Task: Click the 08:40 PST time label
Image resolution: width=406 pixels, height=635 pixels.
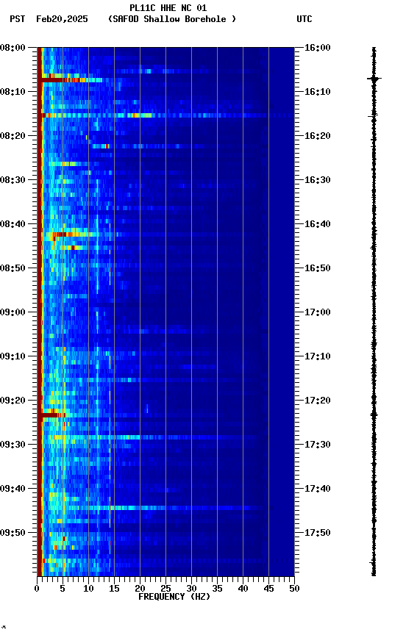Action: point(13,224)
